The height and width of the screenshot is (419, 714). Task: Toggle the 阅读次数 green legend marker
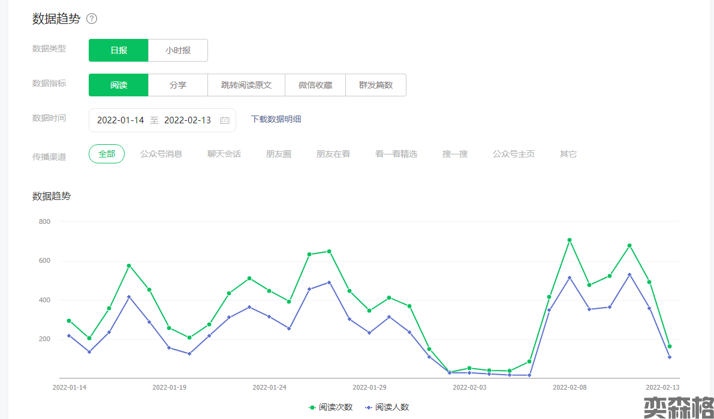point(312,408)
